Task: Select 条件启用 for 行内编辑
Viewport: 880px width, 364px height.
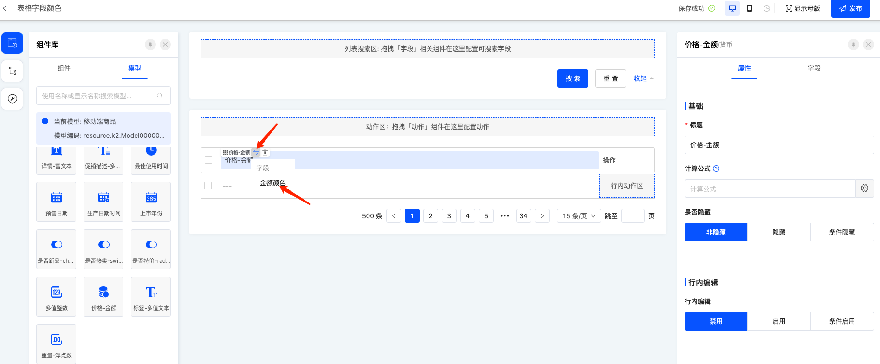Action: tap(842, 321)
